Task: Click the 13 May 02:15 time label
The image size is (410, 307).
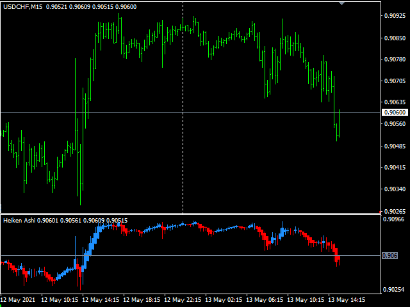Action: click(224, 299)
